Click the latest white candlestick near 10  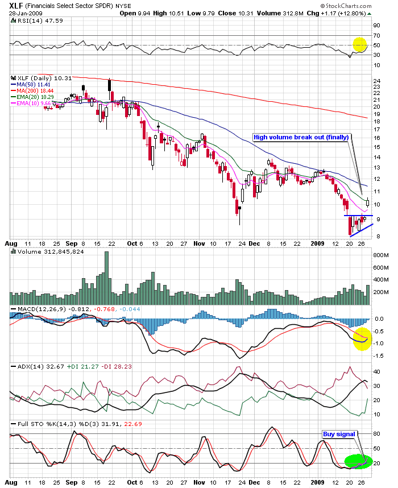tap(367, 203)
